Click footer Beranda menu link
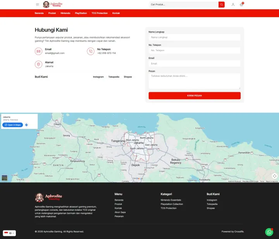Image resolution: width=279 pixels, height=239 pixels. pos(119,200)
